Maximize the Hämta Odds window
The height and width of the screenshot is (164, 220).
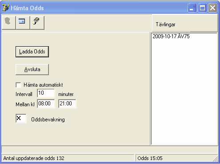pos(202,8)
